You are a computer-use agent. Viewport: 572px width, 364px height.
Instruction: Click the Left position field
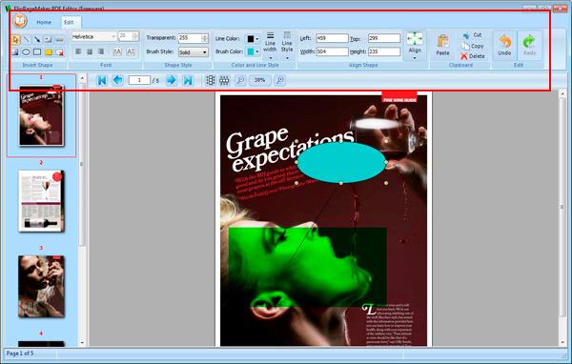333,38
